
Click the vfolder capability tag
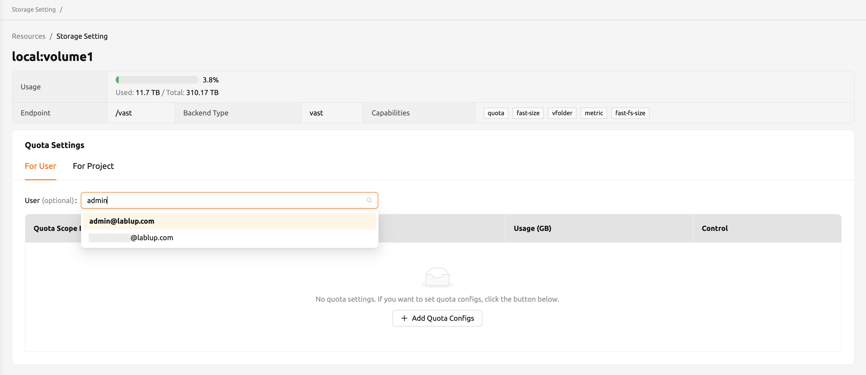click(x=562, y=113)
